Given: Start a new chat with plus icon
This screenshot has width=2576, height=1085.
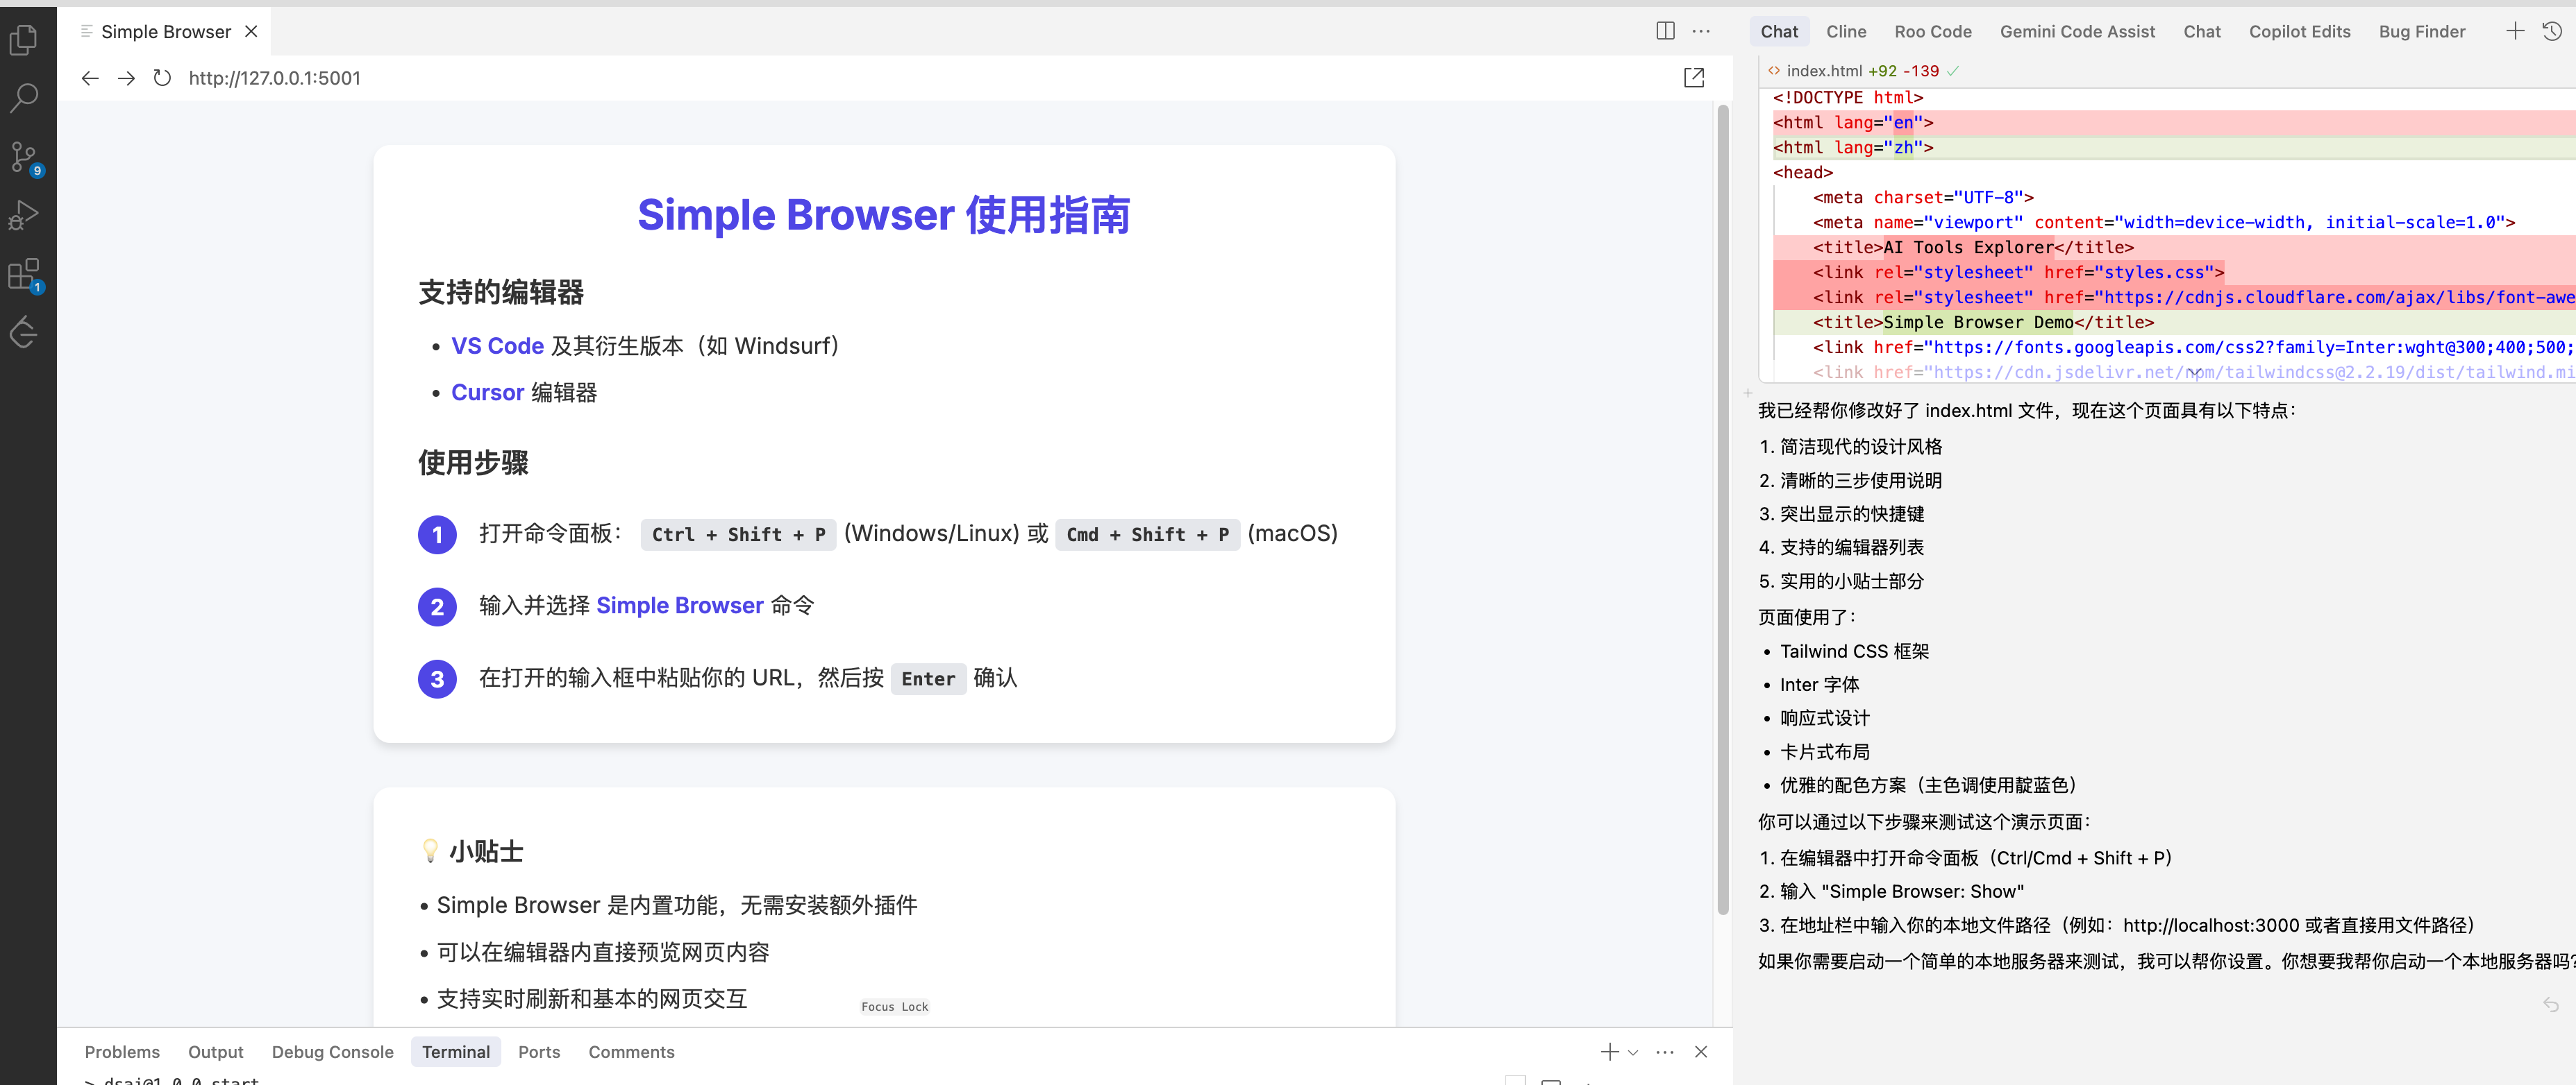Looking at the screenshot, I should pyautogui.click(x=2515, y=31).
